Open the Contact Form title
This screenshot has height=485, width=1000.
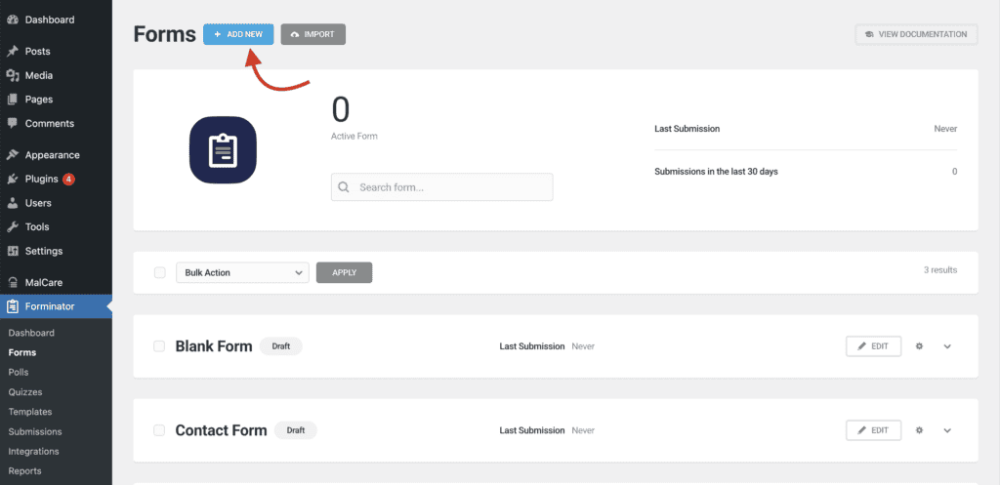[222, 430]
